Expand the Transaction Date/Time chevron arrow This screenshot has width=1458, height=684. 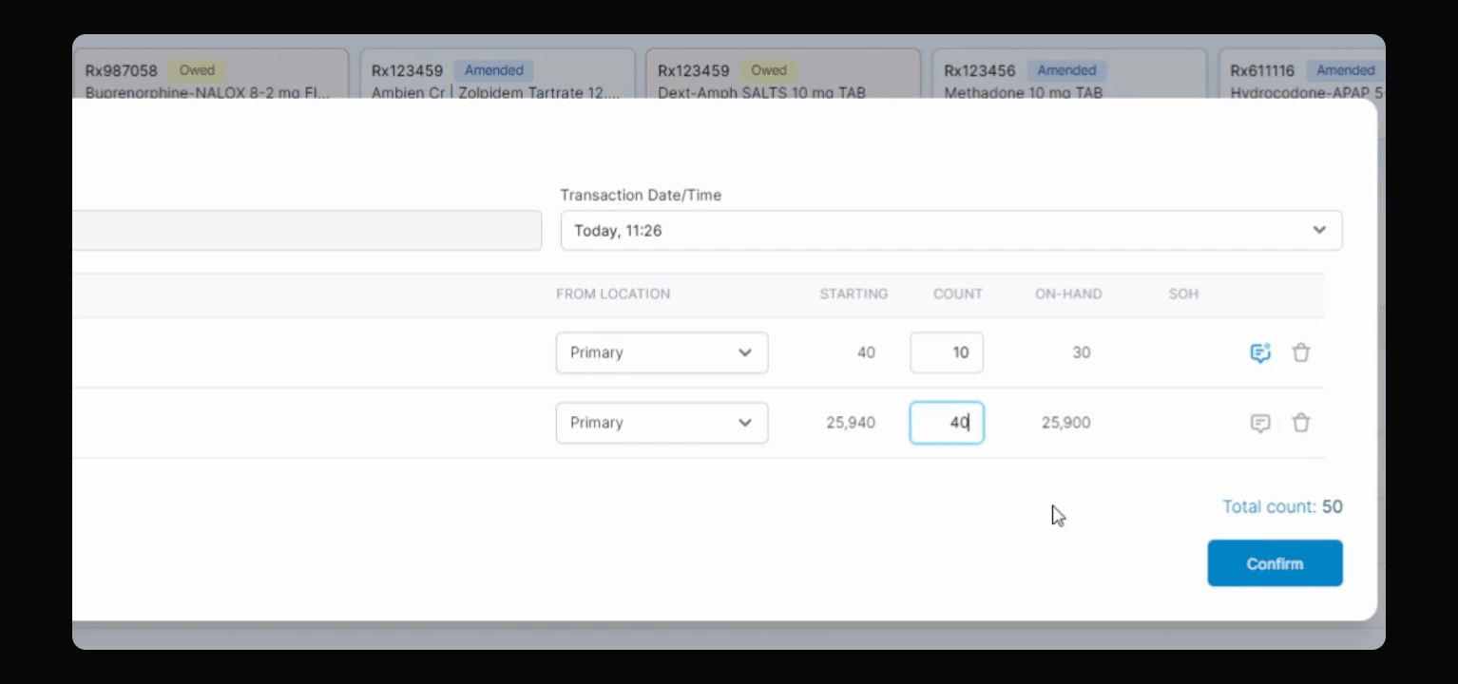[1319, 230]
